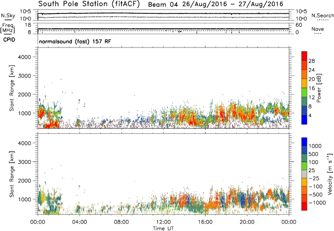Viewport: 334px width, 231px height.
Task: Click the '20:00' time axis label
Action: pyautogui.click(x=247, y=222)
